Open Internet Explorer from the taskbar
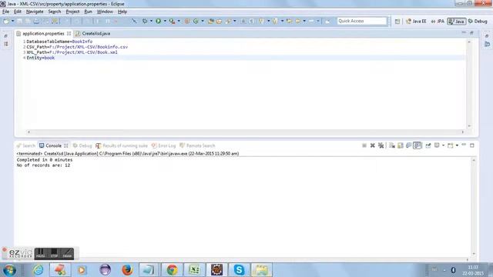 coord(38,270)
